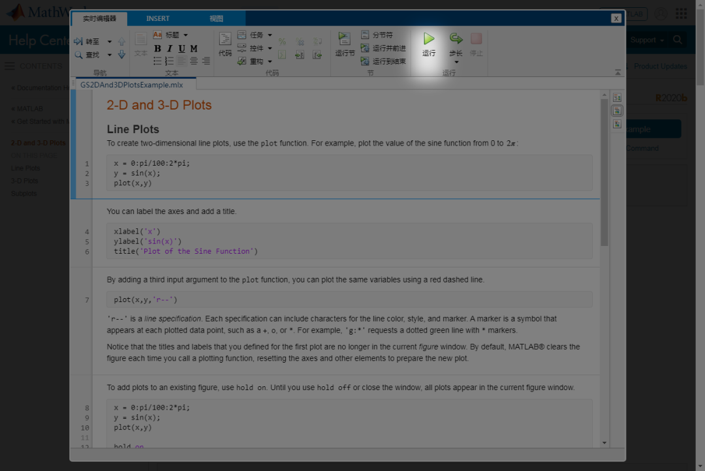Screen dimensions: 705x471
Task: Show output on right view icon
Action: (x=618, y=97)
